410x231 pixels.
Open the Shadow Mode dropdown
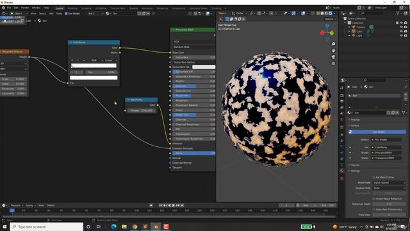(389, 188)
